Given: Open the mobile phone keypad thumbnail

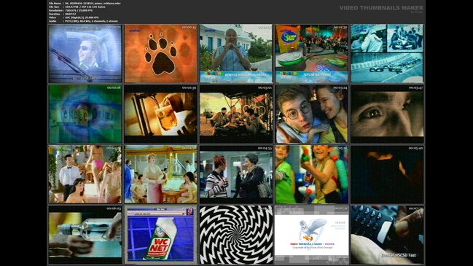Looking at the screenshot, I should [x=387, y=235].
